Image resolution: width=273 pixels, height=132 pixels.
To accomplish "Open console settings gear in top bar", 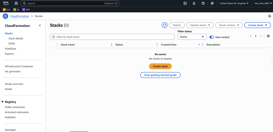I will pyautogui.click(x=212, y=3).
